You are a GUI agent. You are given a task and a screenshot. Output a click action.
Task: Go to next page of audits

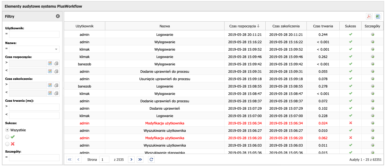[x=131, y=159]
